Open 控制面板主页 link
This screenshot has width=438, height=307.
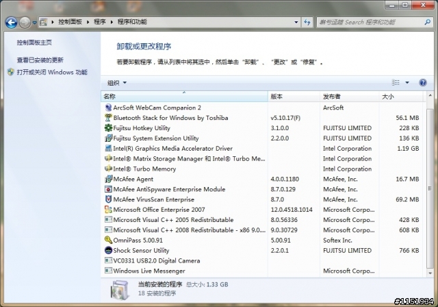[34, 42]
